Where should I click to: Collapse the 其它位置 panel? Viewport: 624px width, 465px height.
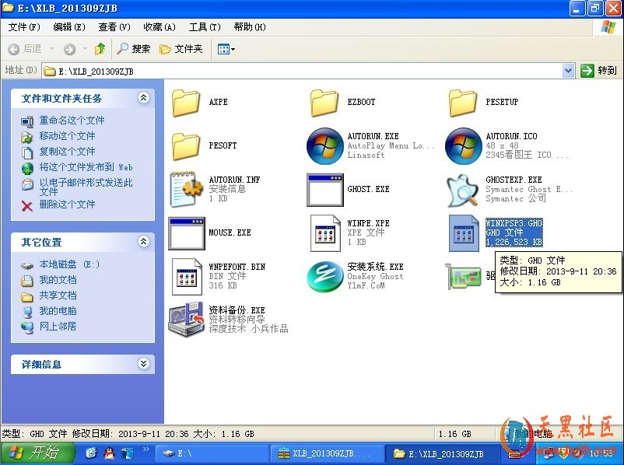[143, 242]
